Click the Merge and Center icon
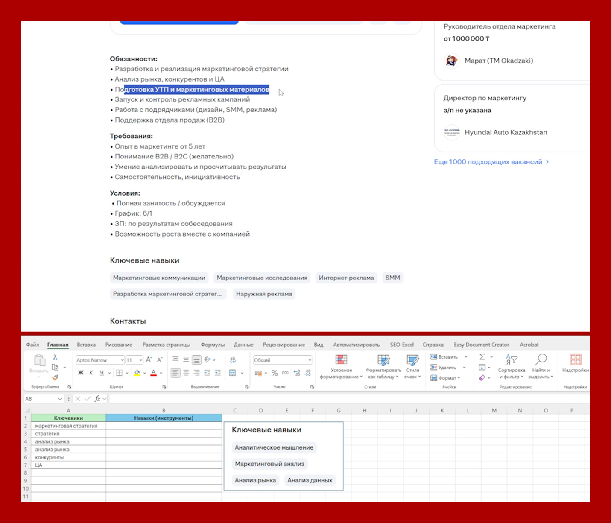This screenshot has height=523, width=611. (233, 373)
